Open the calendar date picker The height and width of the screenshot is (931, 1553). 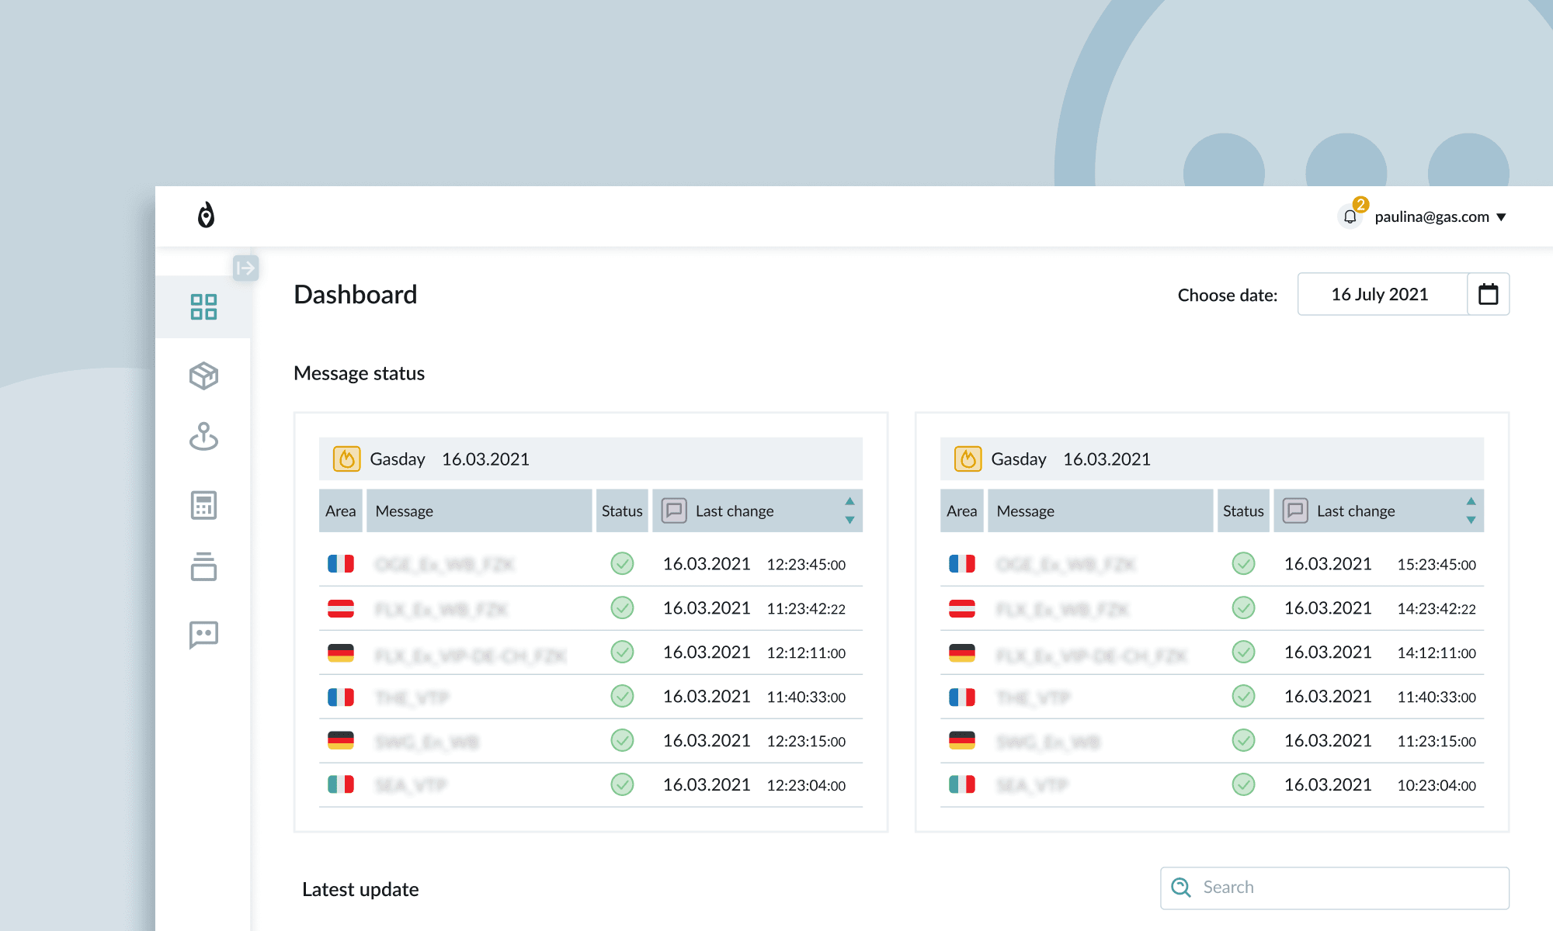[x=1488, y=294]
